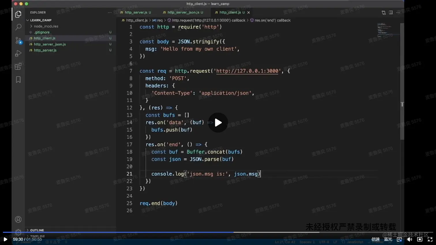Open the 倍速 playback speed menu

click(375, 239)
